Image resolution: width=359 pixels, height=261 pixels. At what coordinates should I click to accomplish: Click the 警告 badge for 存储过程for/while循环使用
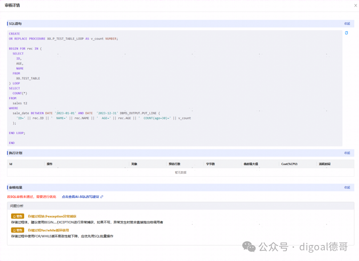click(18, 230)
